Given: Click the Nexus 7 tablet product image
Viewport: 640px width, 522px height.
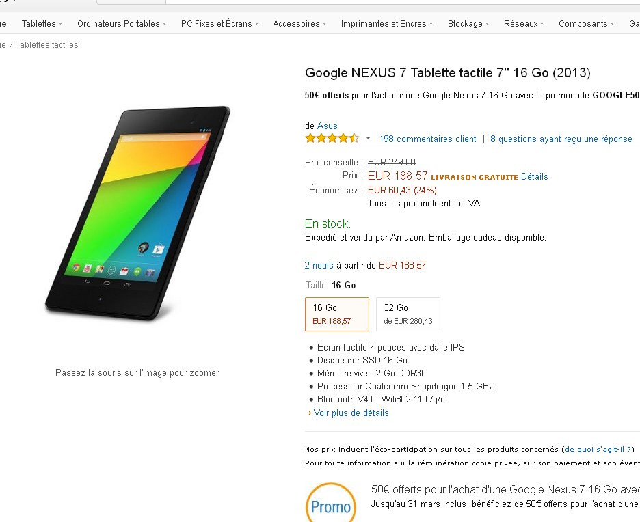Looking at the screenshot, I should (137, 212).
